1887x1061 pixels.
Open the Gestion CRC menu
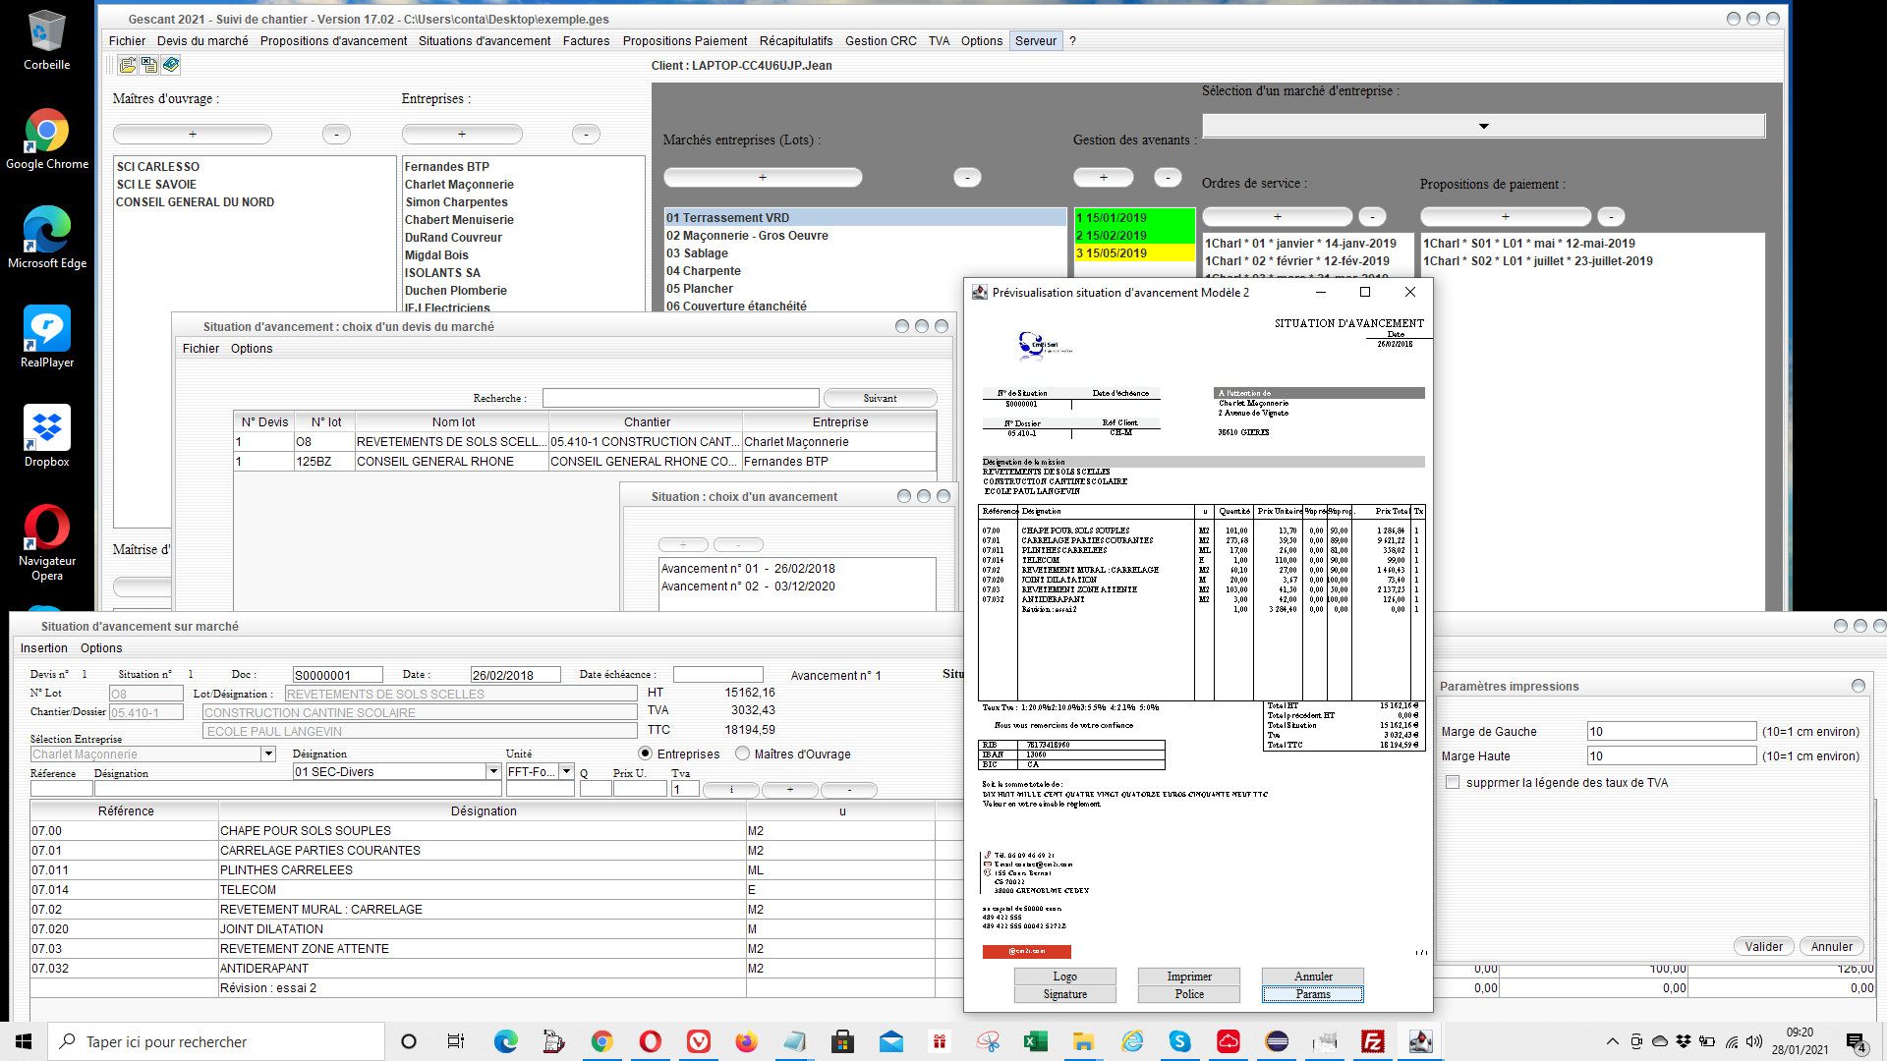881,40
